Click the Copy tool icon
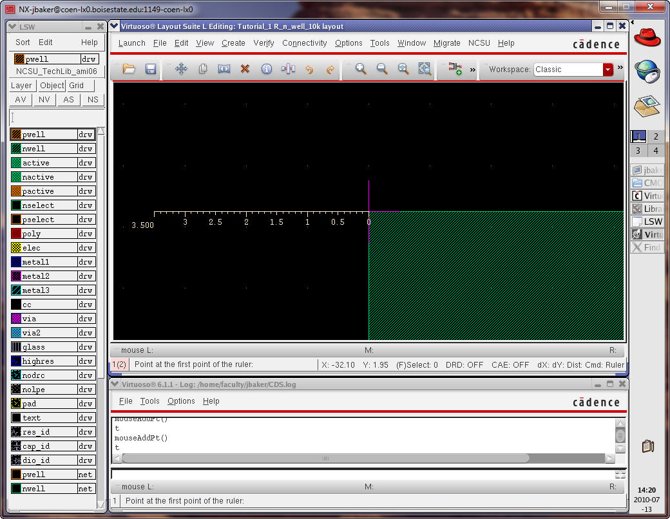The image size is (670, 519). tap(202, 69)
